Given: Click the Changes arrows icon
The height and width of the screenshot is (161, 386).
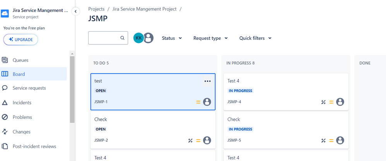Looking at the screenshot, I should click(5, 132).
